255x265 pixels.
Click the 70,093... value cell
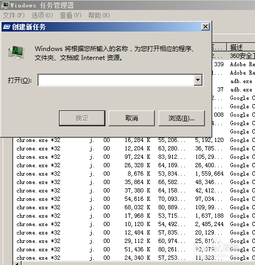coord(172,199)
